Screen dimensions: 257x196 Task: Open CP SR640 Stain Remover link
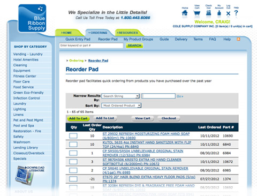pos(145,170)
